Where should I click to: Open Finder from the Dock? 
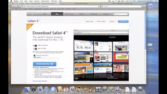(x=27, y=89)
